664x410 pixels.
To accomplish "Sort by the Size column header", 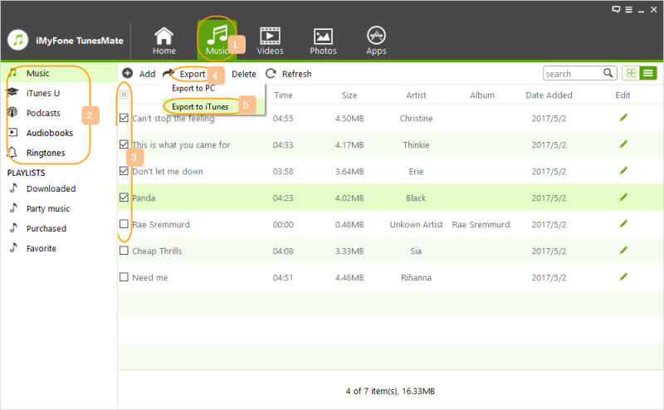I will [x=349, y=95].
